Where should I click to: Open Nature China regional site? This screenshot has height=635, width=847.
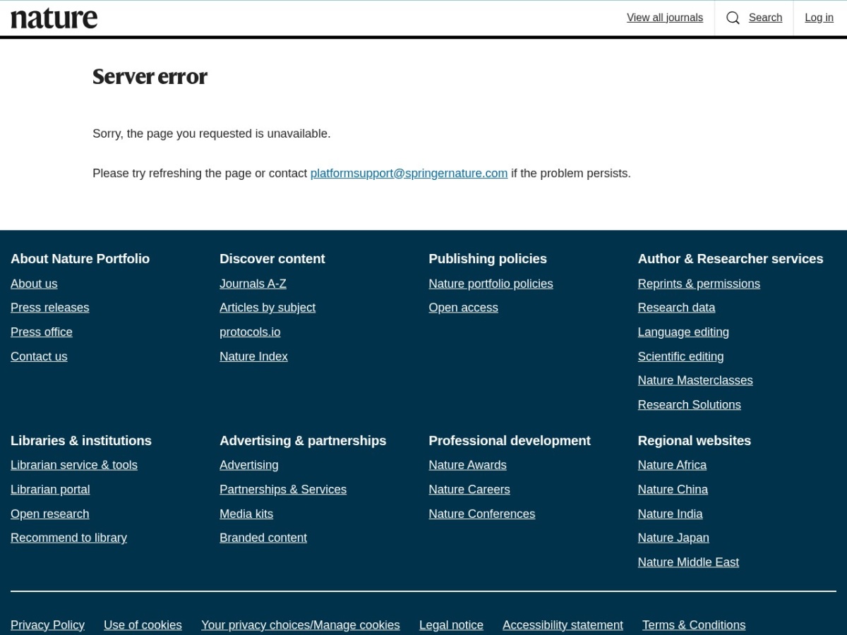(x=673, y=490)
